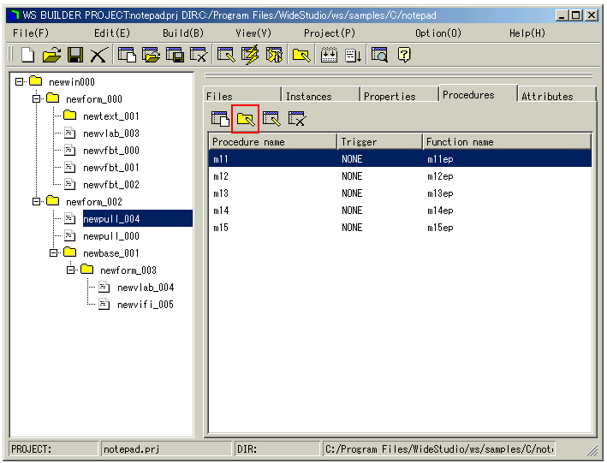The width and height of the screenshot is (607, 463).
Task: Select the m11 procedure row
Action: click(x=400, y=158)
